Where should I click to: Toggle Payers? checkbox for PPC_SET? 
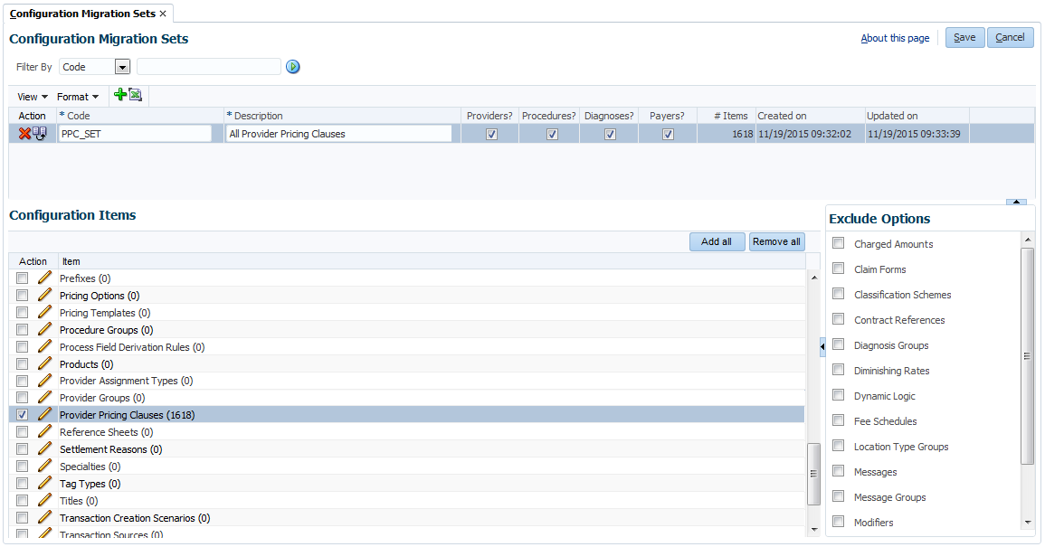click(668, 134)
